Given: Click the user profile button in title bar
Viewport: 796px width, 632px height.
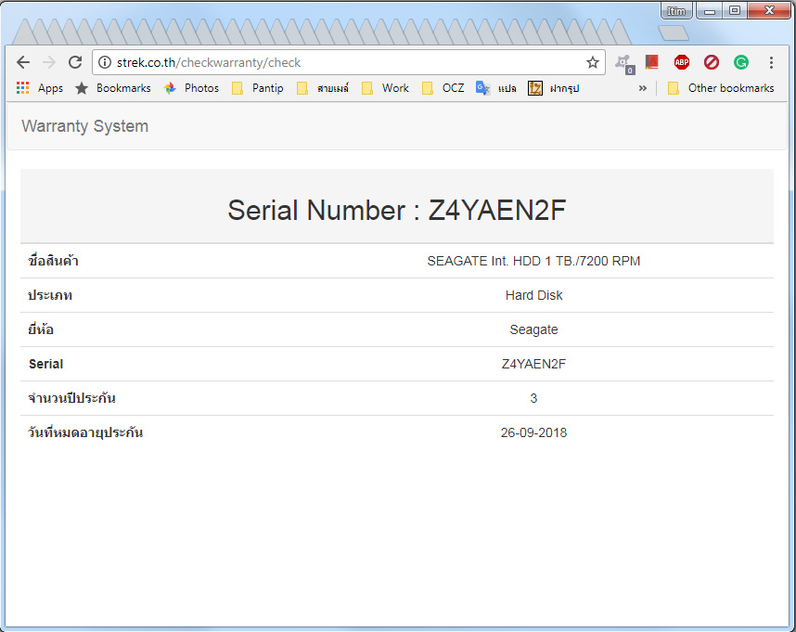Looking at the screenshot, I should click(x=676, y=10).
